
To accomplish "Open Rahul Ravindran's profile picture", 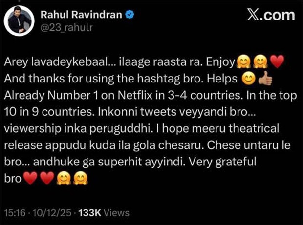I will point(19,21).
